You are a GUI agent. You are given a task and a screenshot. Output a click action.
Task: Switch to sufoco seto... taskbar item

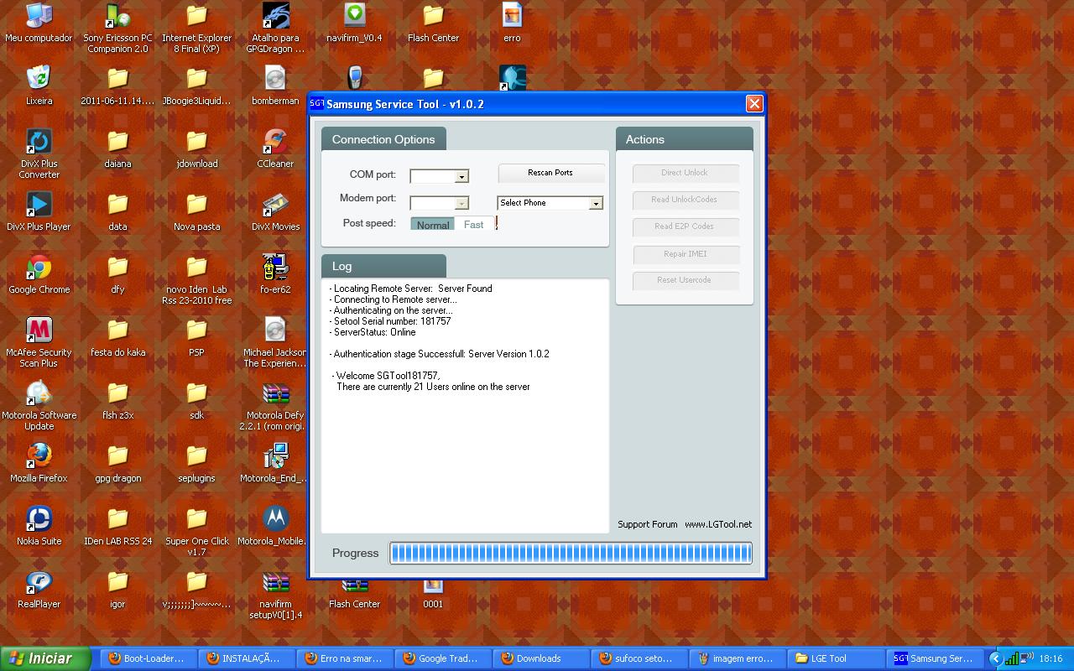pos(640,658)
